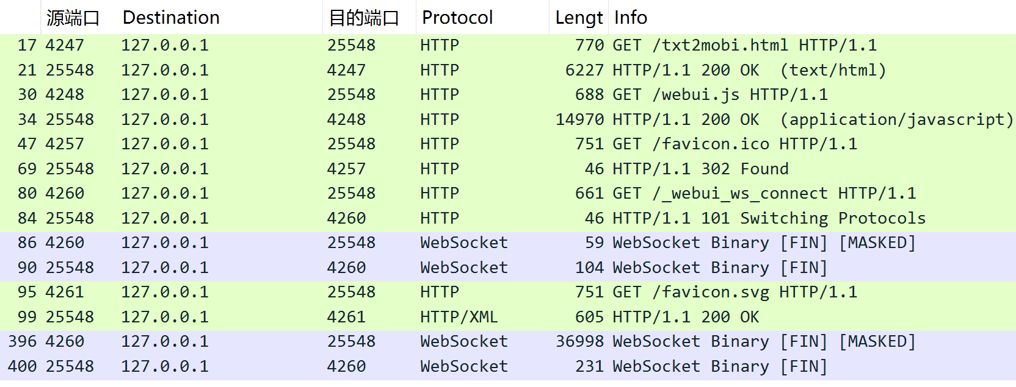This screenshot has height=387, width=1016.
Task: Sort packets by the Lengt column
Action: (578, 17)
